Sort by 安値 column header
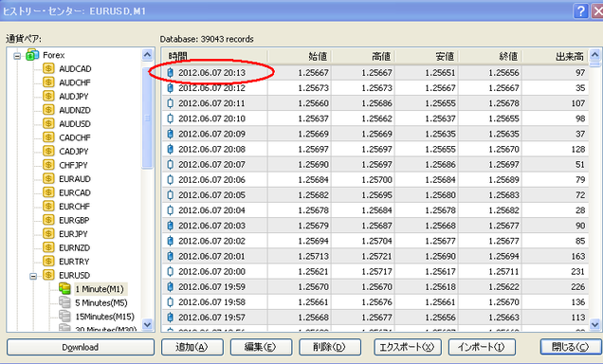 click(x=427, y=57)
